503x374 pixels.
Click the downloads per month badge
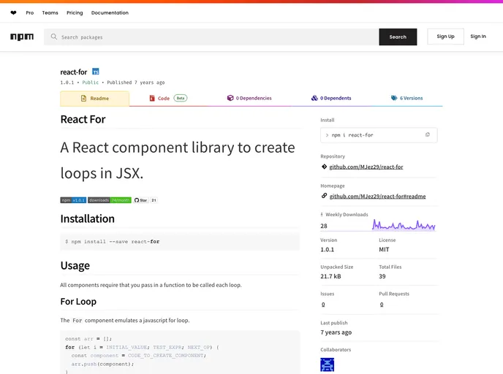[x=110, y=200]
